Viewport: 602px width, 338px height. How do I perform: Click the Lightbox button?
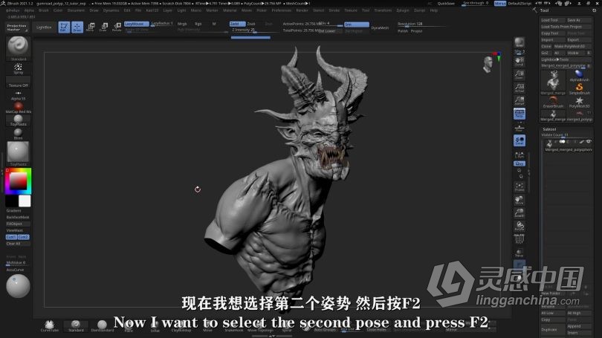coord(44,27)
